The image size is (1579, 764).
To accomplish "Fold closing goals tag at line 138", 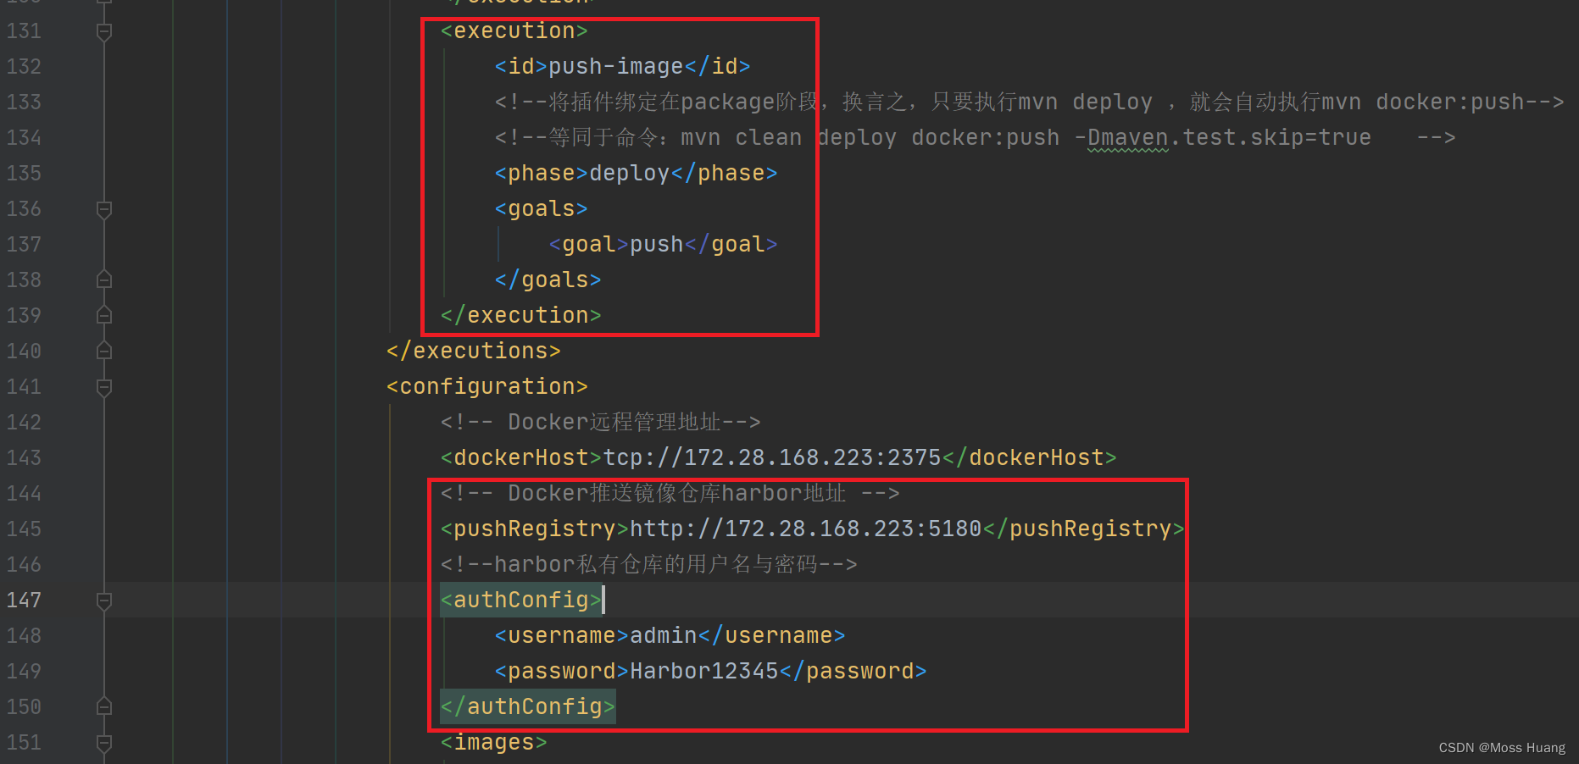I will coord(104,280).
